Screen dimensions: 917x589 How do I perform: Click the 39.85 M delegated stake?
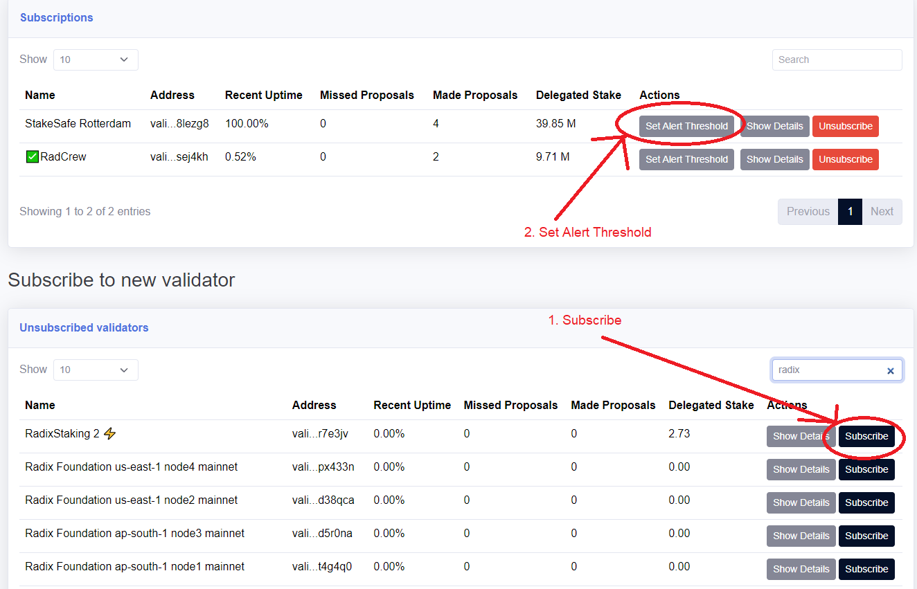click(x=556, y=124)
